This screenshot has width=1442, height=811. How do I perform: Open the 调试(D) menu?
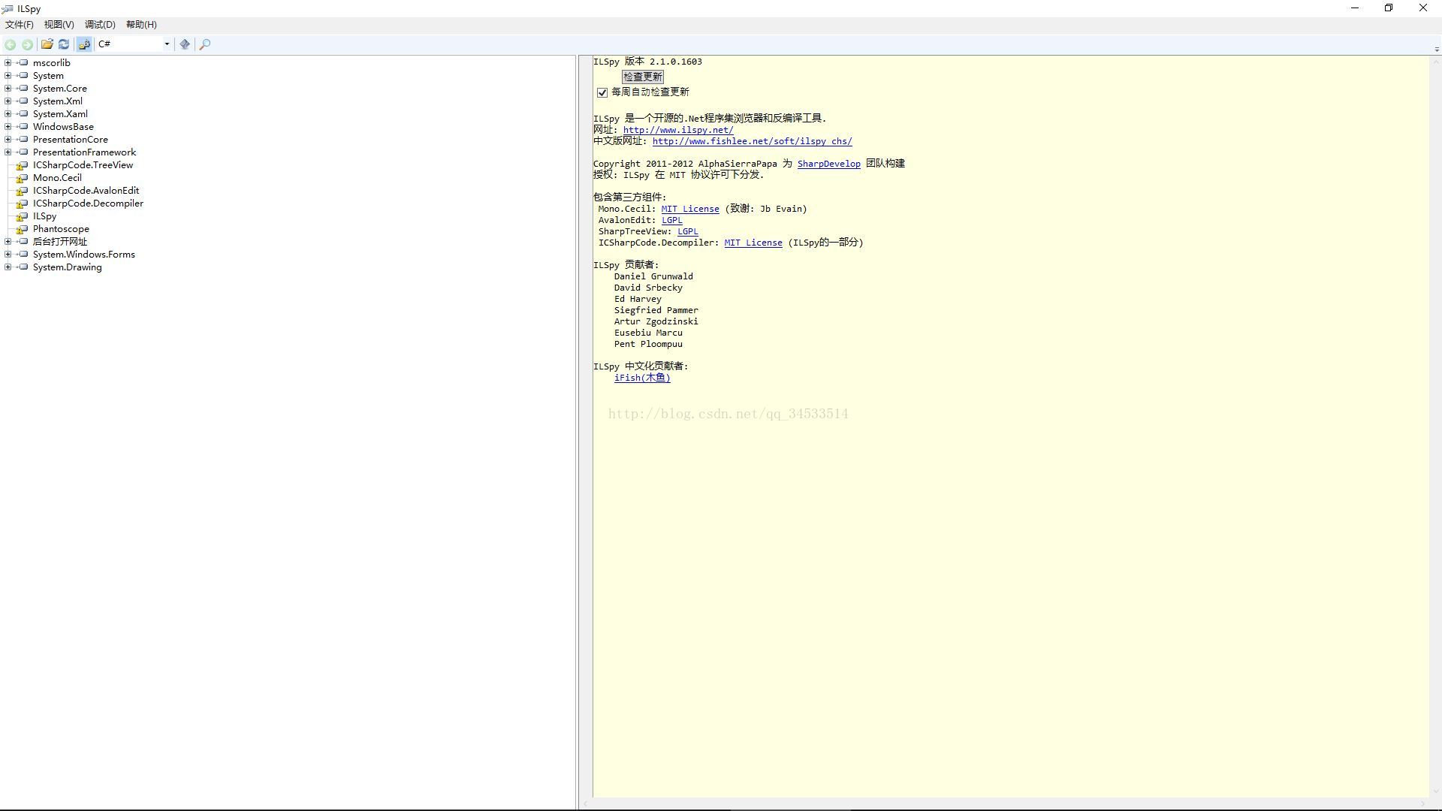100,25
